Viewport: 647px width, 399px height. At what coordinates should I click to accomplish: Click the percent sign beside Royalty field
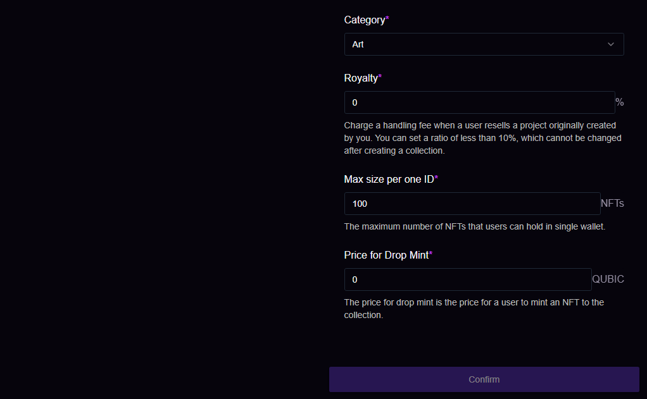click(x=620, y=102)
